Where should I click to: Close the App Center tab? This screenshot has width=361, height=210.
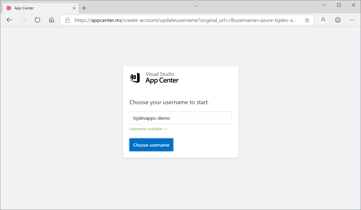(74, 8)
